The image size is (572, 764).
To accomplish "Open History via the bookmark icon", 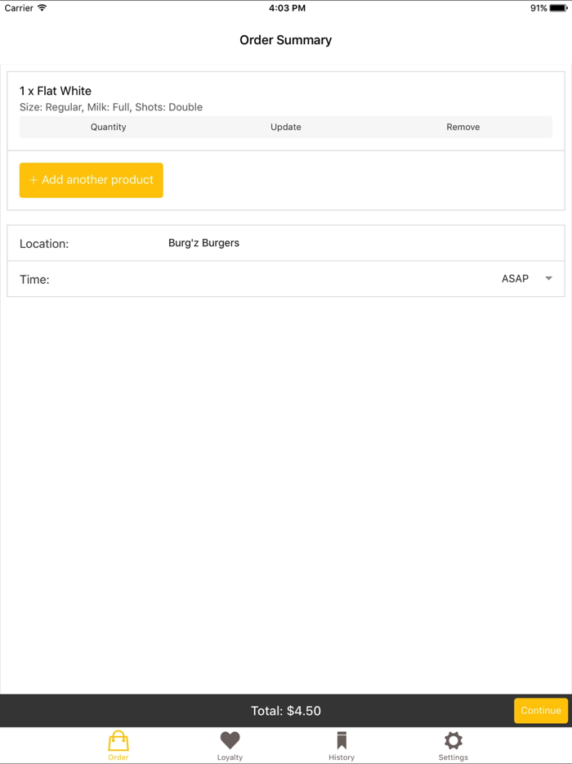I will pyautogui.click(x=342, y=740).
